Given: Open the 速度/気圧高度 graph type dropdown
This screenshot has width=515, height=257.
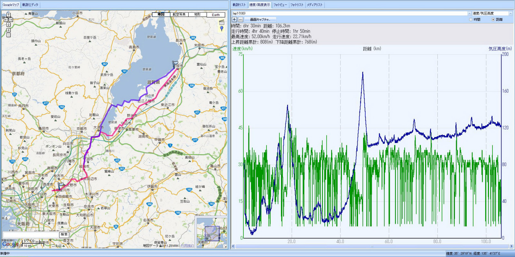Looking at the screenshot, I should point(510,13).
